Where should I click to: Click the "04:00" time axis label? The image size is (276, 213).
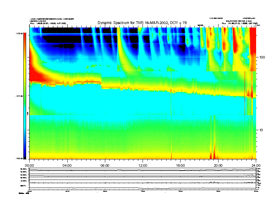67,166
